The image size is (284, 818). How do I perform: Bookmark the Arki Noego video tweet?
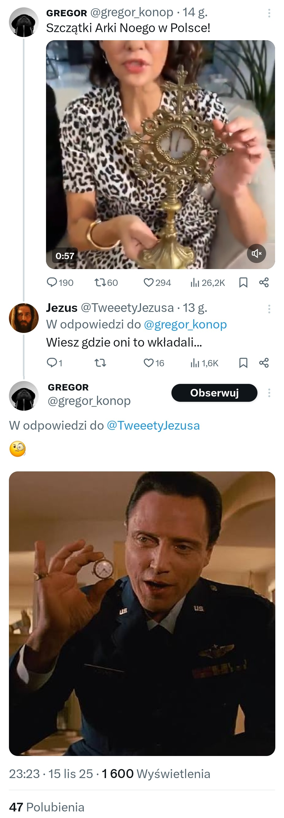(243, 282)
